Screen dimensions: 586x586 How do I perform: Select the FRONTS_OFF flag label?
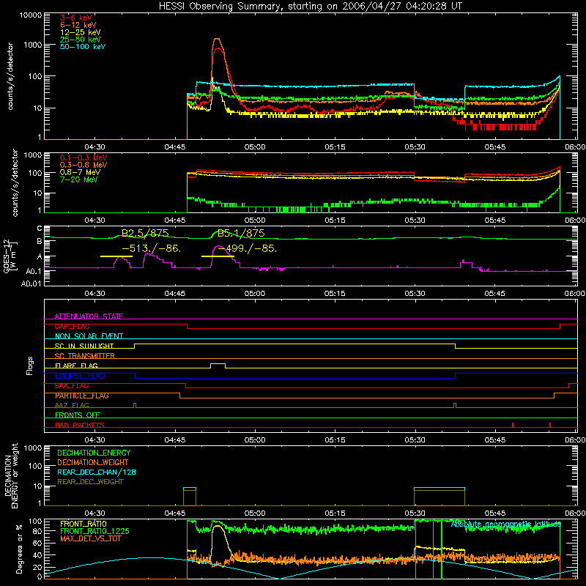pos(78,415)
